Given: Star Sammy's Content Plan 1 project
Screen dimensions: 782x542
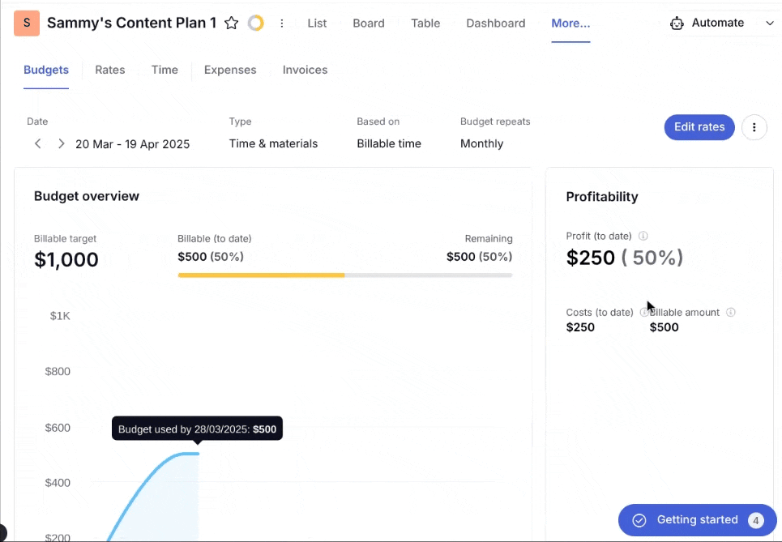Looking at the screenshot, I should [x=232, y=23].
